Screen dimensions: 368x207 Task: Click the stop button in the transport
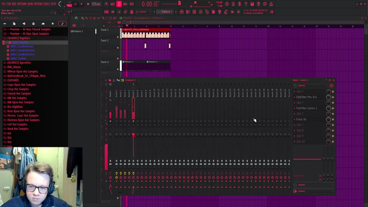point(81,4)
